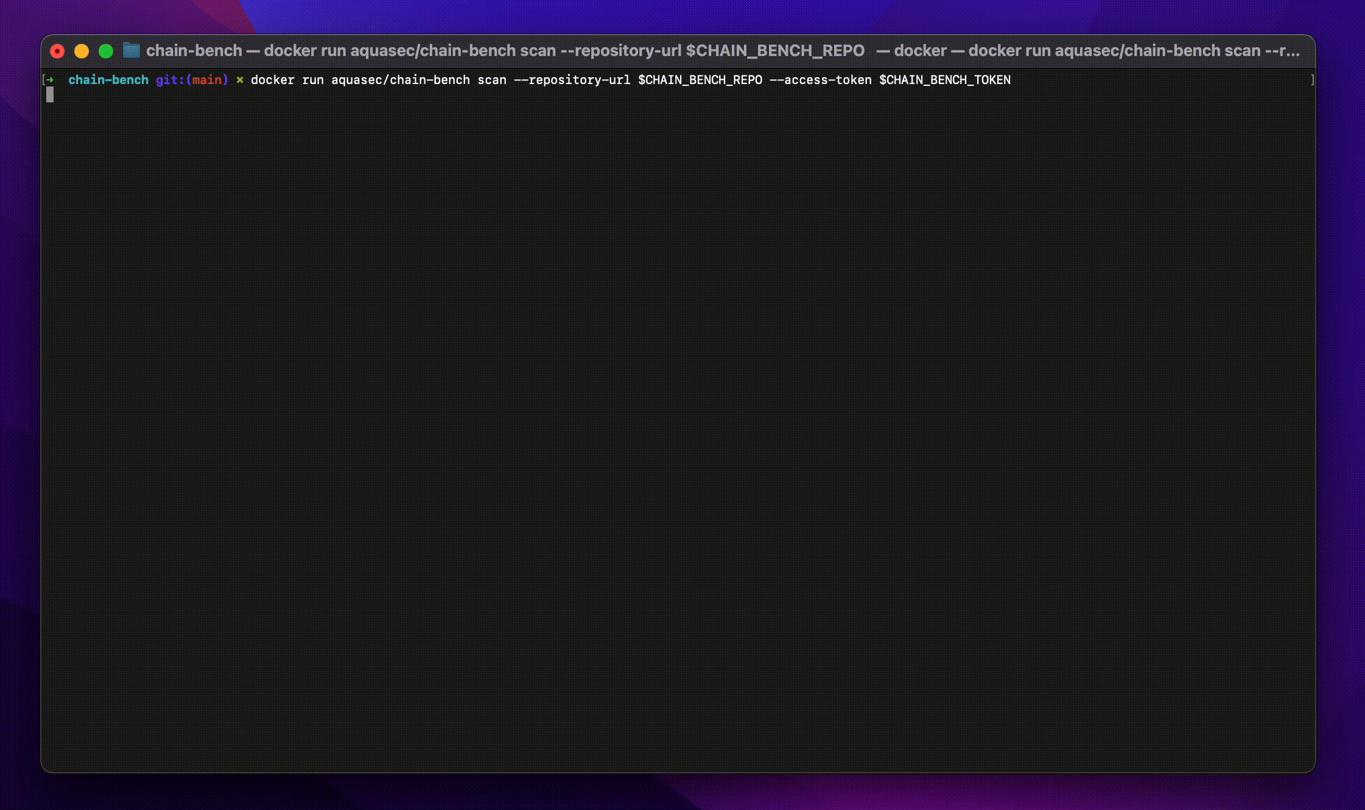1365x810 pixels.
Task: Click the $CHAIN_BENCH_TOKEN variable text
Action: point(944,80)
